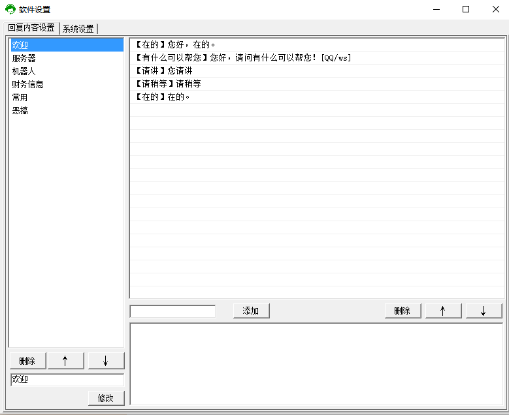The height and width of the screenshot is (415, 509).
Task: Select the 回复内容设置 tab
Action: [31, 28]
